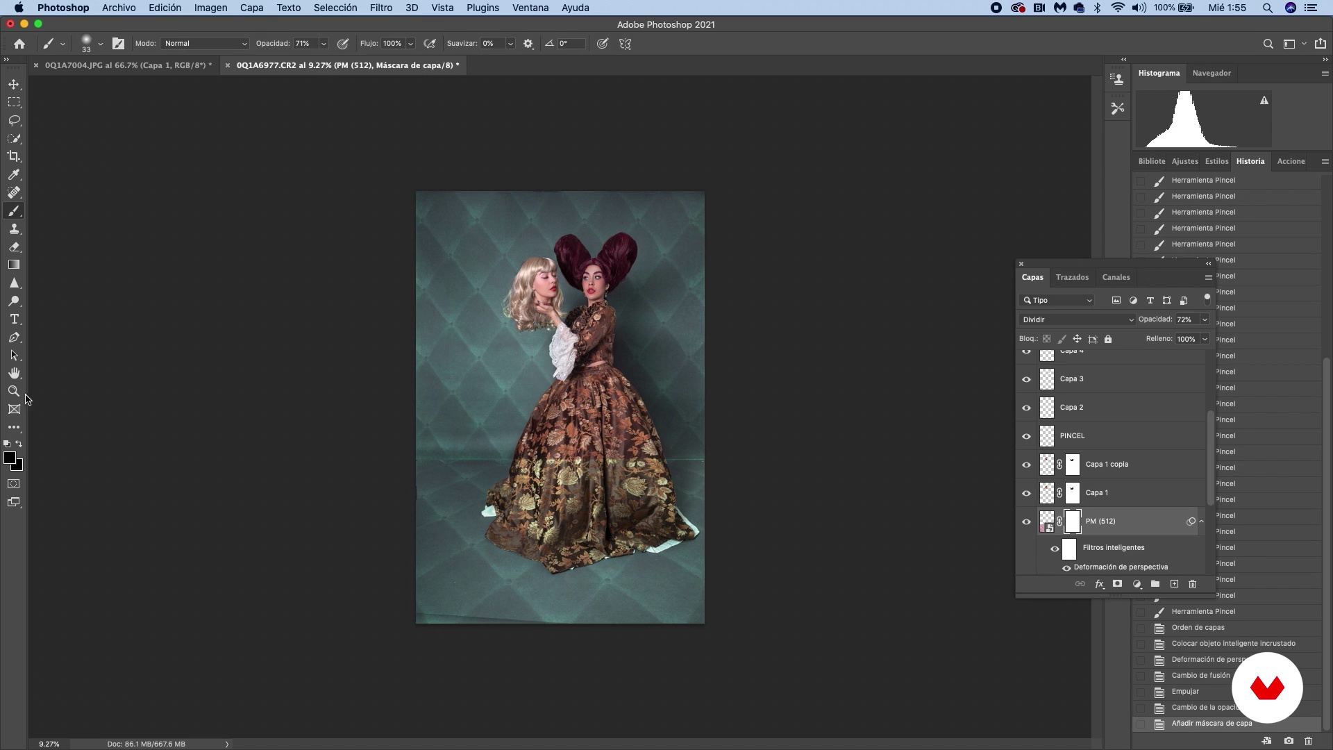This screenshot has height=750, width=1333.
Task: Add a layer mask in Capas panel
Action: [x=1117, y=584]
